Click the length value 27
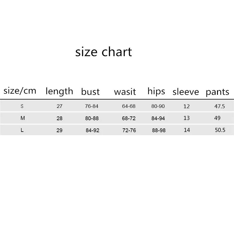 tap(60, 106)
